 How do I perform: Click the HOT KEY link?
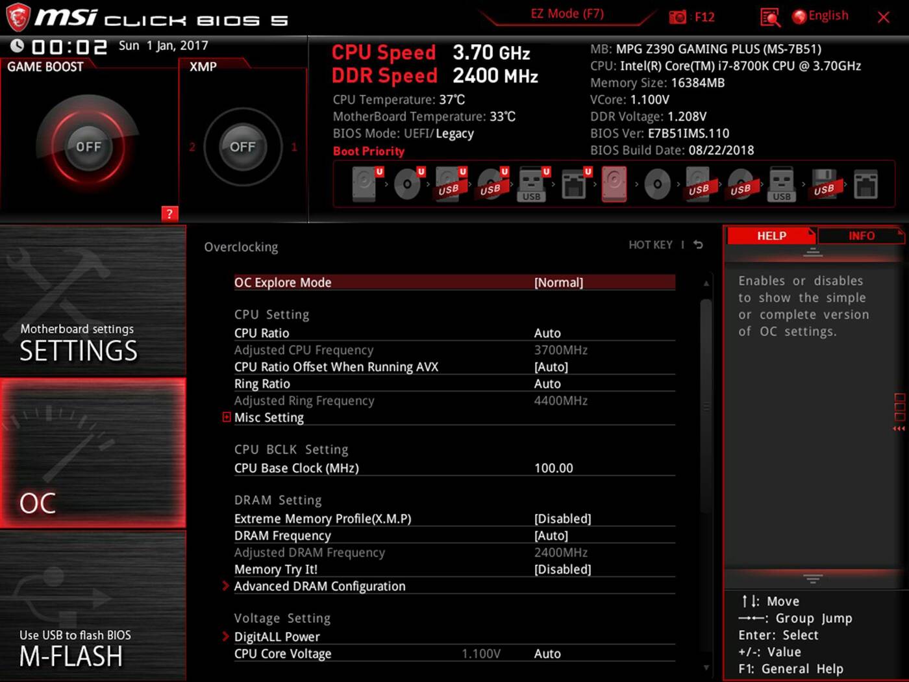[x=650, y=245]
